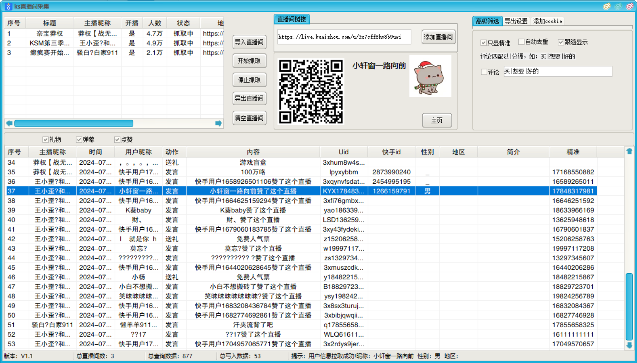
Task: Click the 开始抓取 button
Action: [x=249, y=61]
